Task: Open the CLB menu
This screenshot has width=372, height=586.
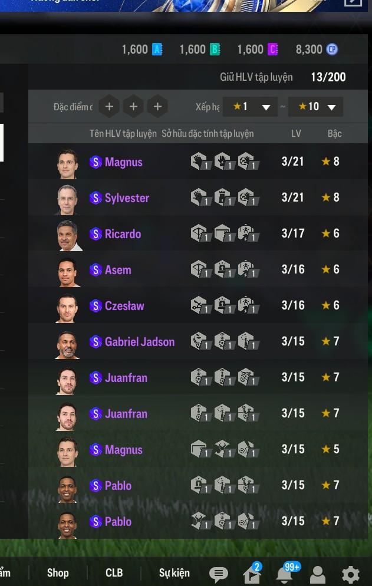Action: click(114, 573)
